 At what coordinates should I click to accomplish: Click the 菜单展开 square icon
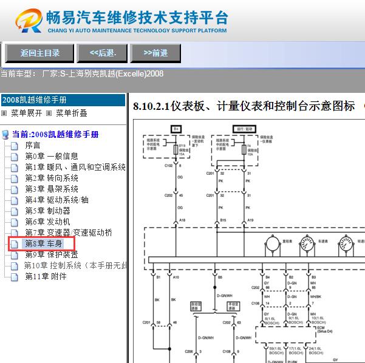click(x=4, y=114)
